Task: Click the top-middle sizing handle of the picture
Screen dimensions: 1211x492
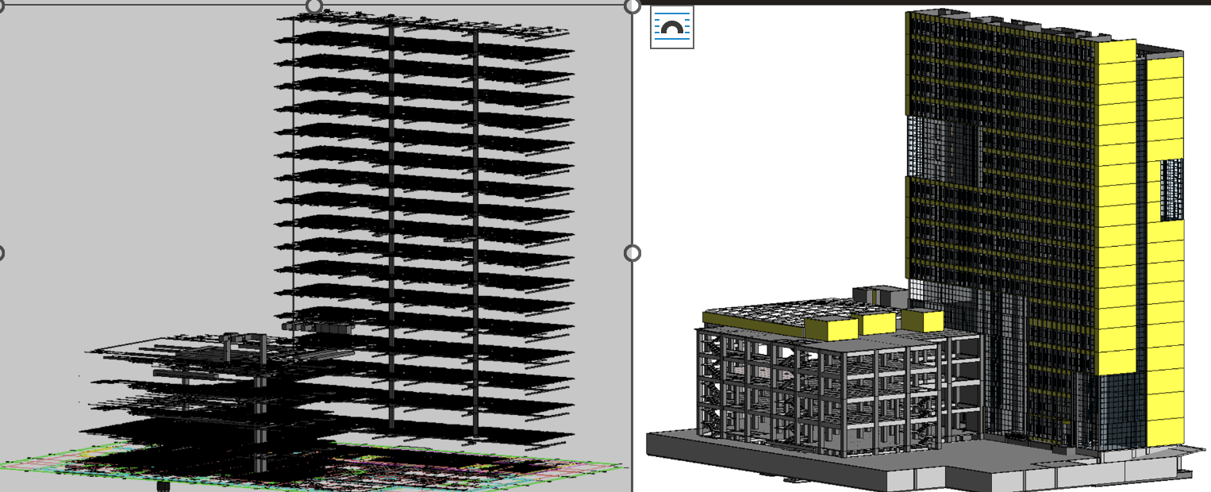Action: (314, 6)
